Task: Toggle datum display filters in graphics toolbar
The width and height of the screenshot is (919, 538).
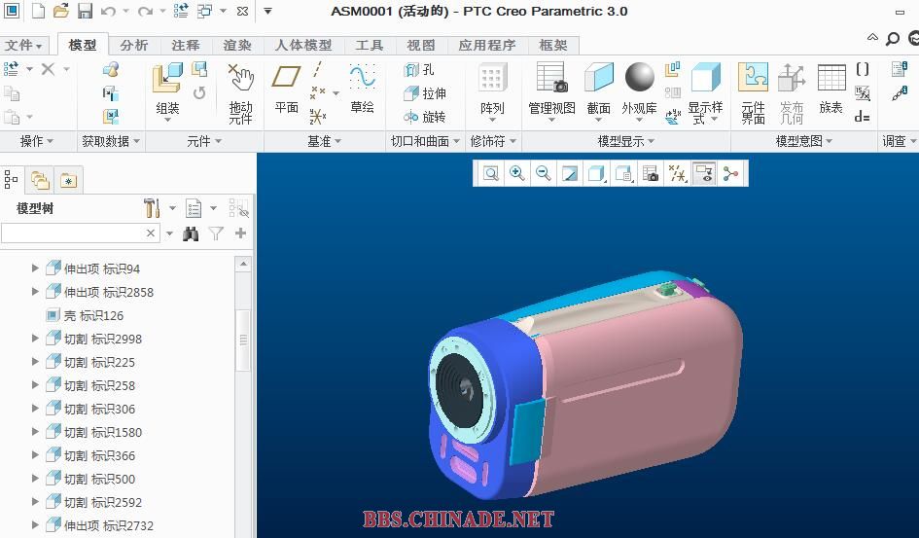Action: pyautogui.click(x=678, y=173)
